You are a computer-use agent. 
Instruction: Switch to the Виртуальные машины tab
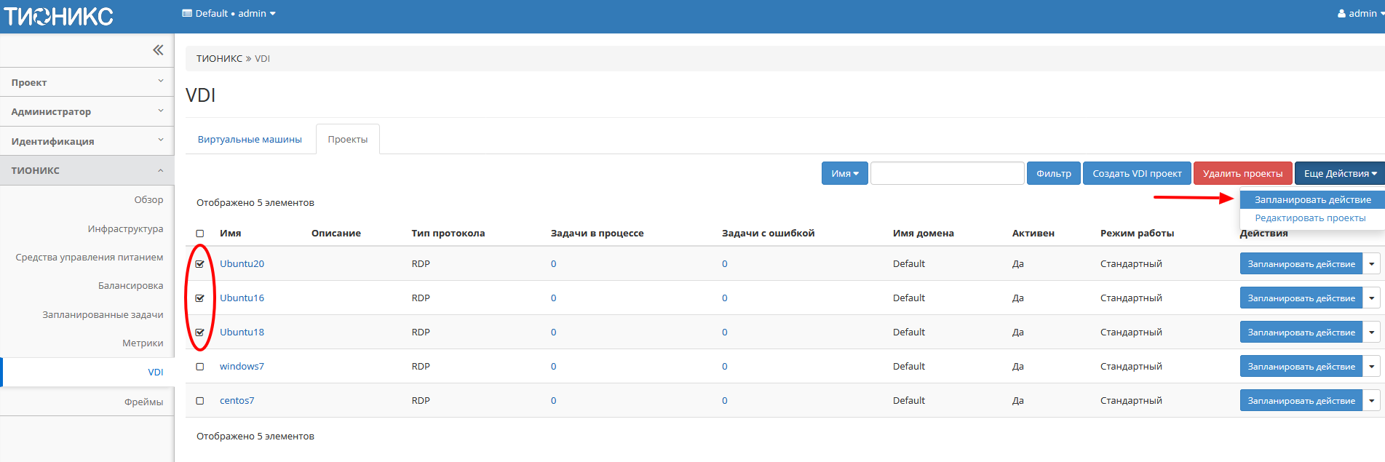pos(250,140)
